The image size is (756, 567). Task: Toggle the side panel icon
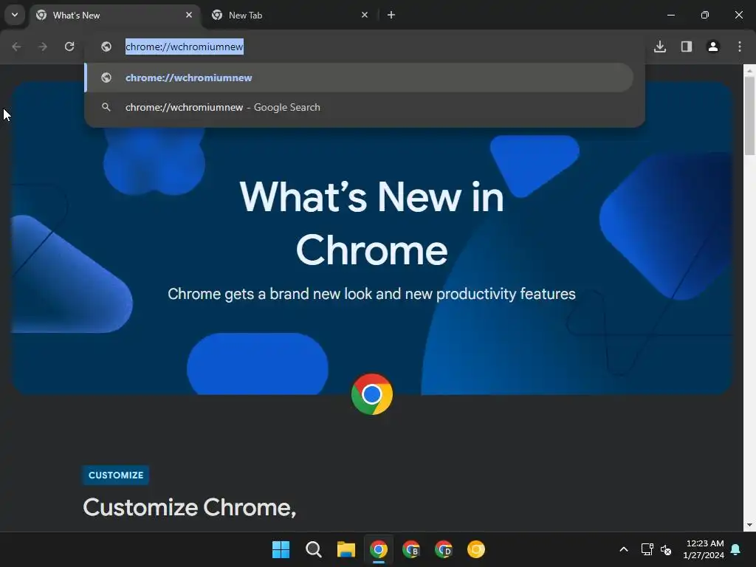[x=687, y=47]
